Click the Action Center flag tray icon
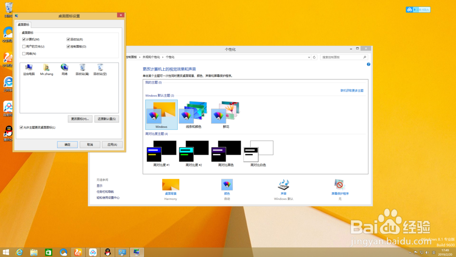456x257 pixels. pyautogui.click(x=416, y=252)
